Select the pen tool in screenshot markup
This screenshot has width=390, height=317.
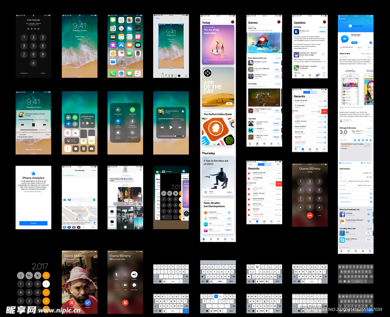(163, 75)
